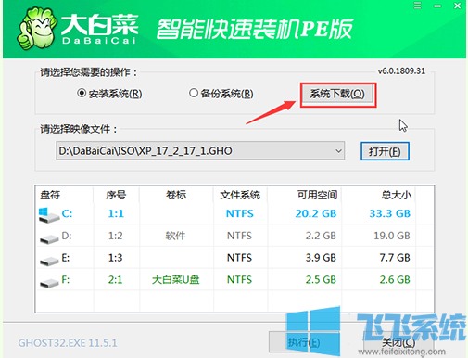
Task: Select the F: drive letter text
Action: [66, 279]
